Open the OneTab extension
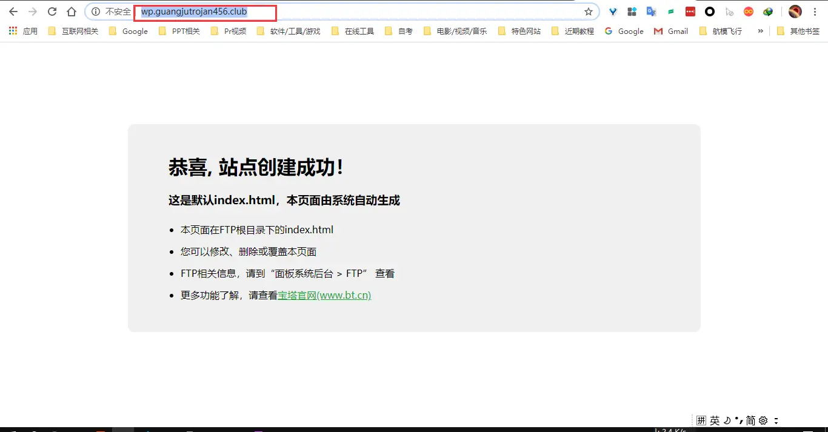828x432 pixels. tap(709, 11)
